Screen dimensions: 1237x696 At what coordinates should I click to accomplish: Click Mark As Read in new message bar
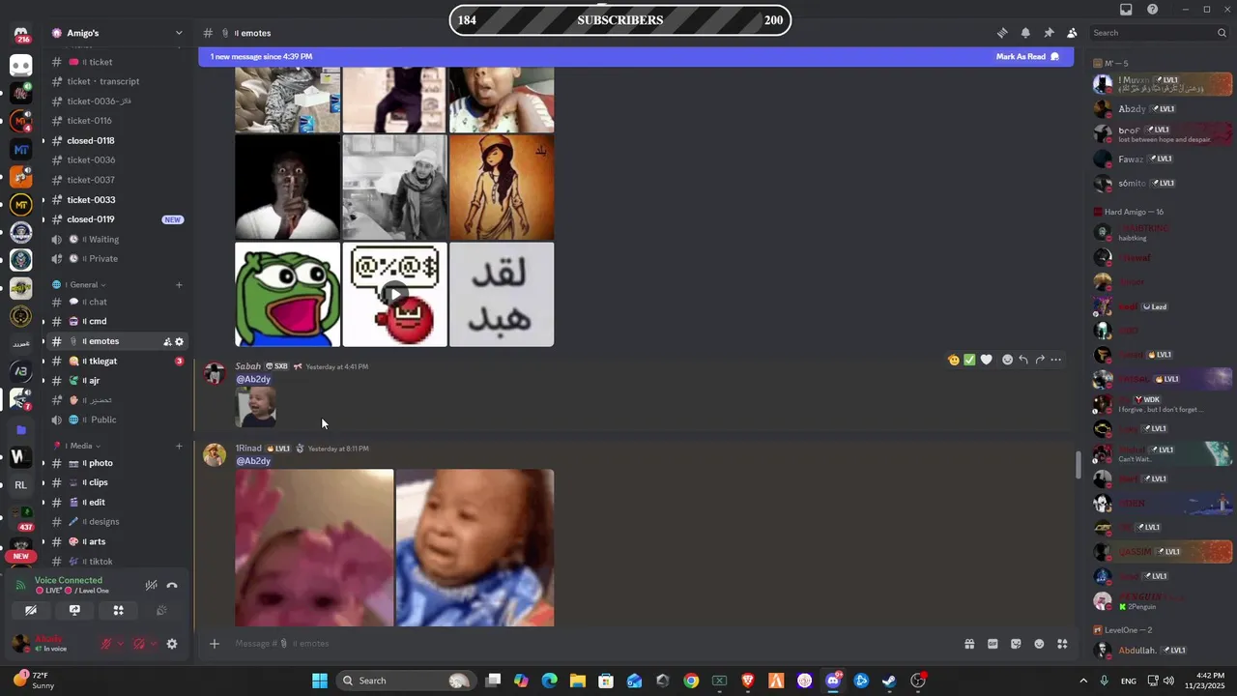click(x=1027, y=57)
